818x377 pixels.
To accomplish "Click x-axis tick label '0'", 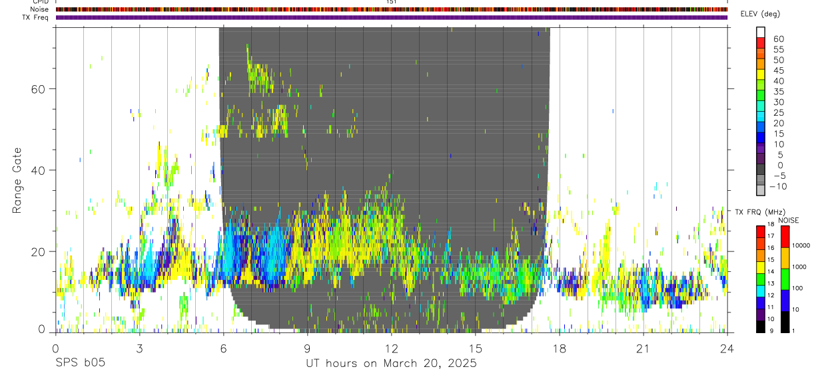I will point(55,348).
